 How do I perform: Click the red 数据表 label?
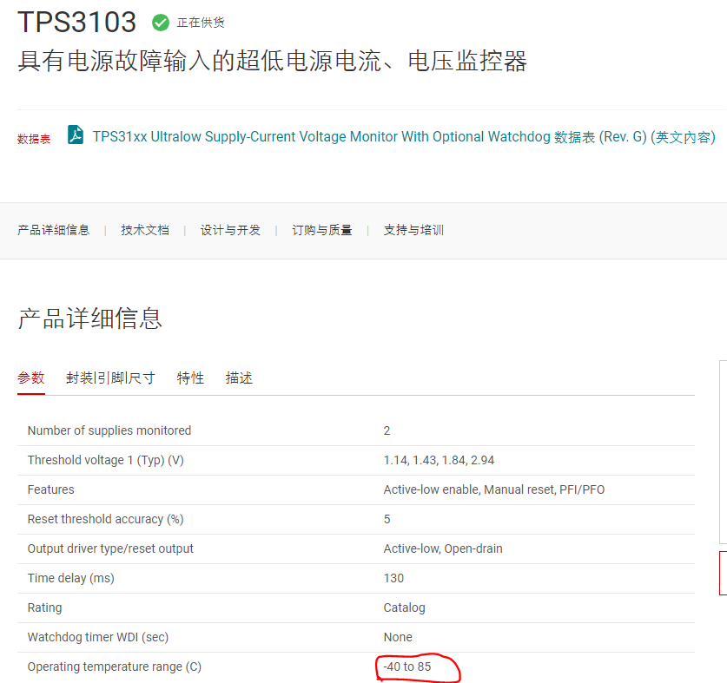click(34, 139)
